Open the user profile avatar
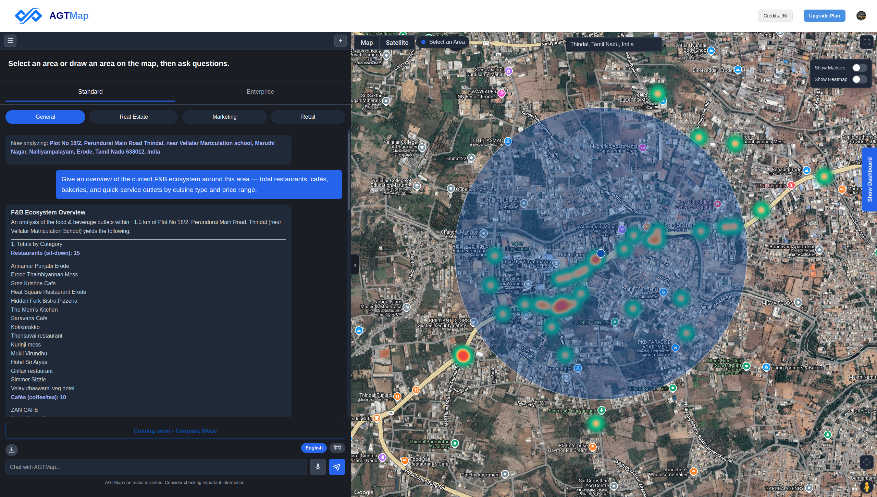877x497 pixels. 861,16
